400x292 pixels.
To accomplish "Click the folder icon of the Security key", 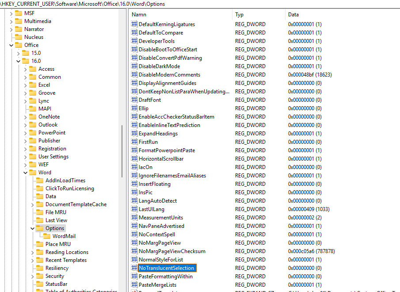I will pos(40,276).
